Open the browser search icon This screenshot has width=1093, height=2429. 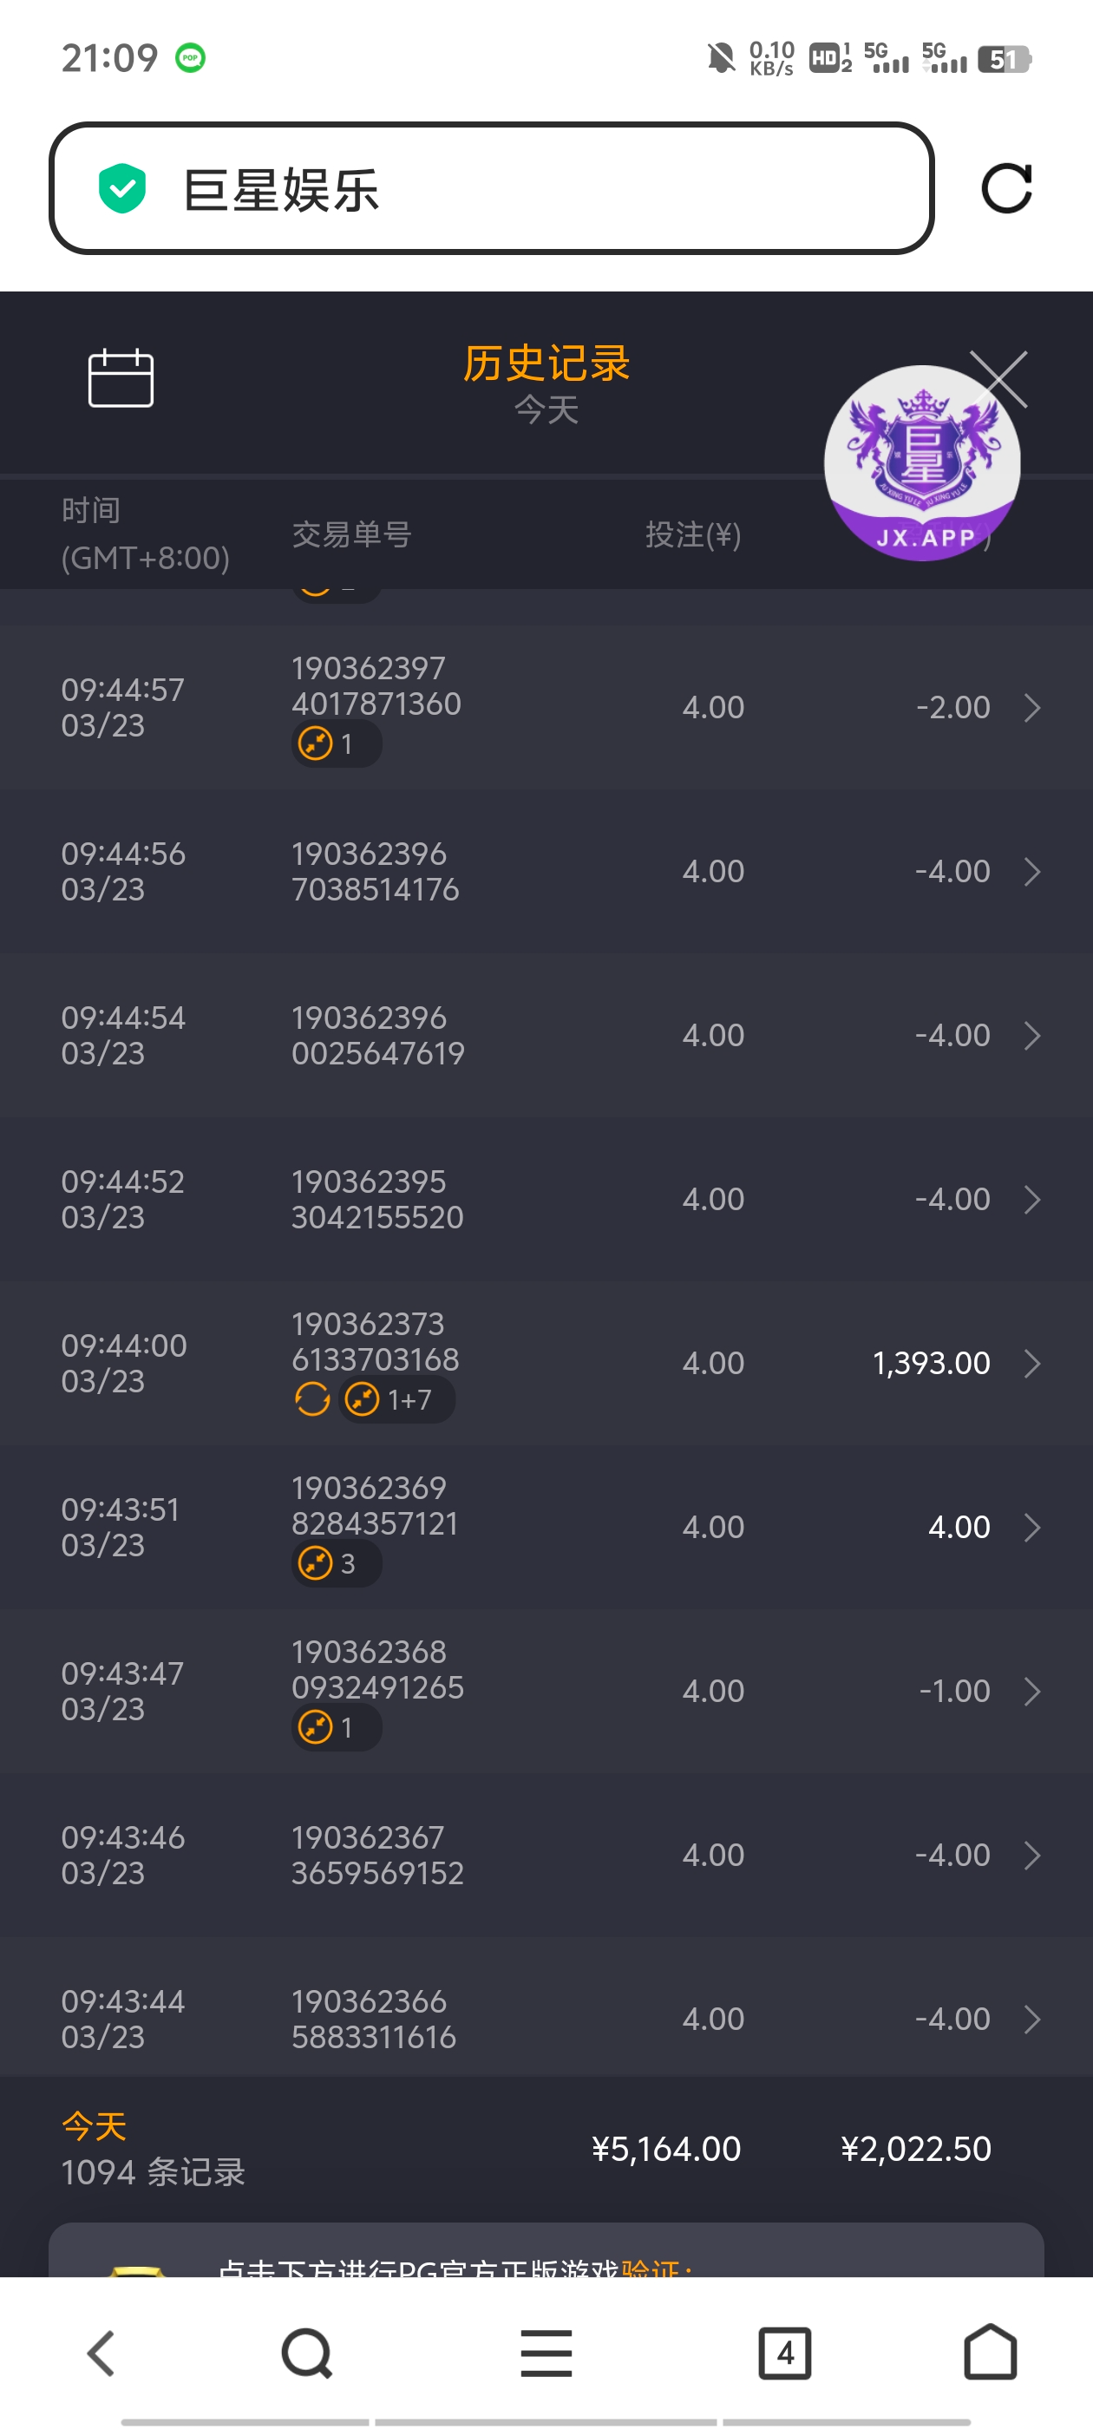point(306,2353)
